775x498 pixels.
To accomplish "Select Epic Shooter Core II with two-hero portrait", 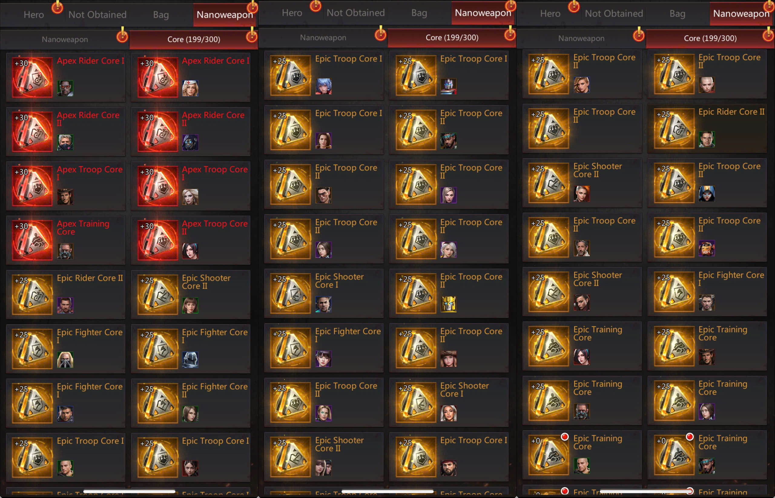I will pos(324,457).
